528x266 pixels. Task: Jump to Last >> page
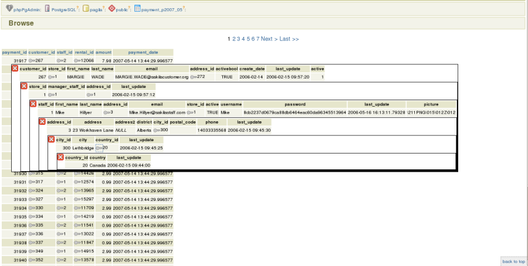click(289, 39)
